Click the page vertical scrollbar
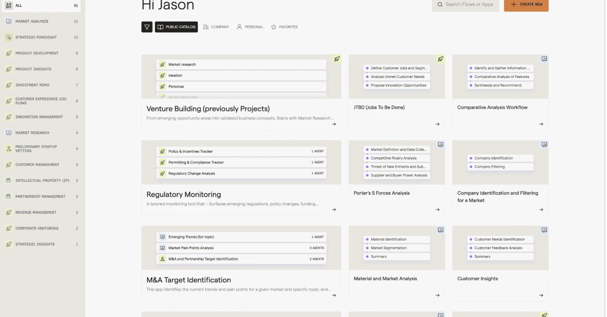 coord(605,158)
